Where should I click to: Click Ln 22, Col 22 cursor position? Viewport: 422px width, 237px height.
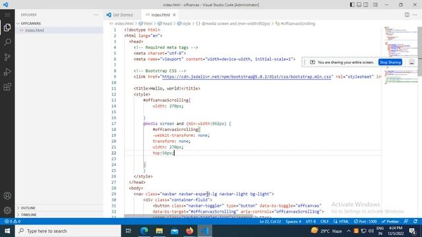(270, 221)
